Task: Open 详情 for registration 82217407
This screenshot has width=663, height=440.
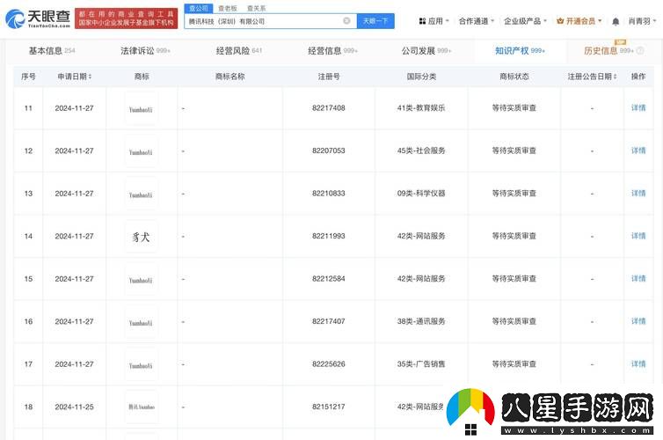Action: (638, 321)
